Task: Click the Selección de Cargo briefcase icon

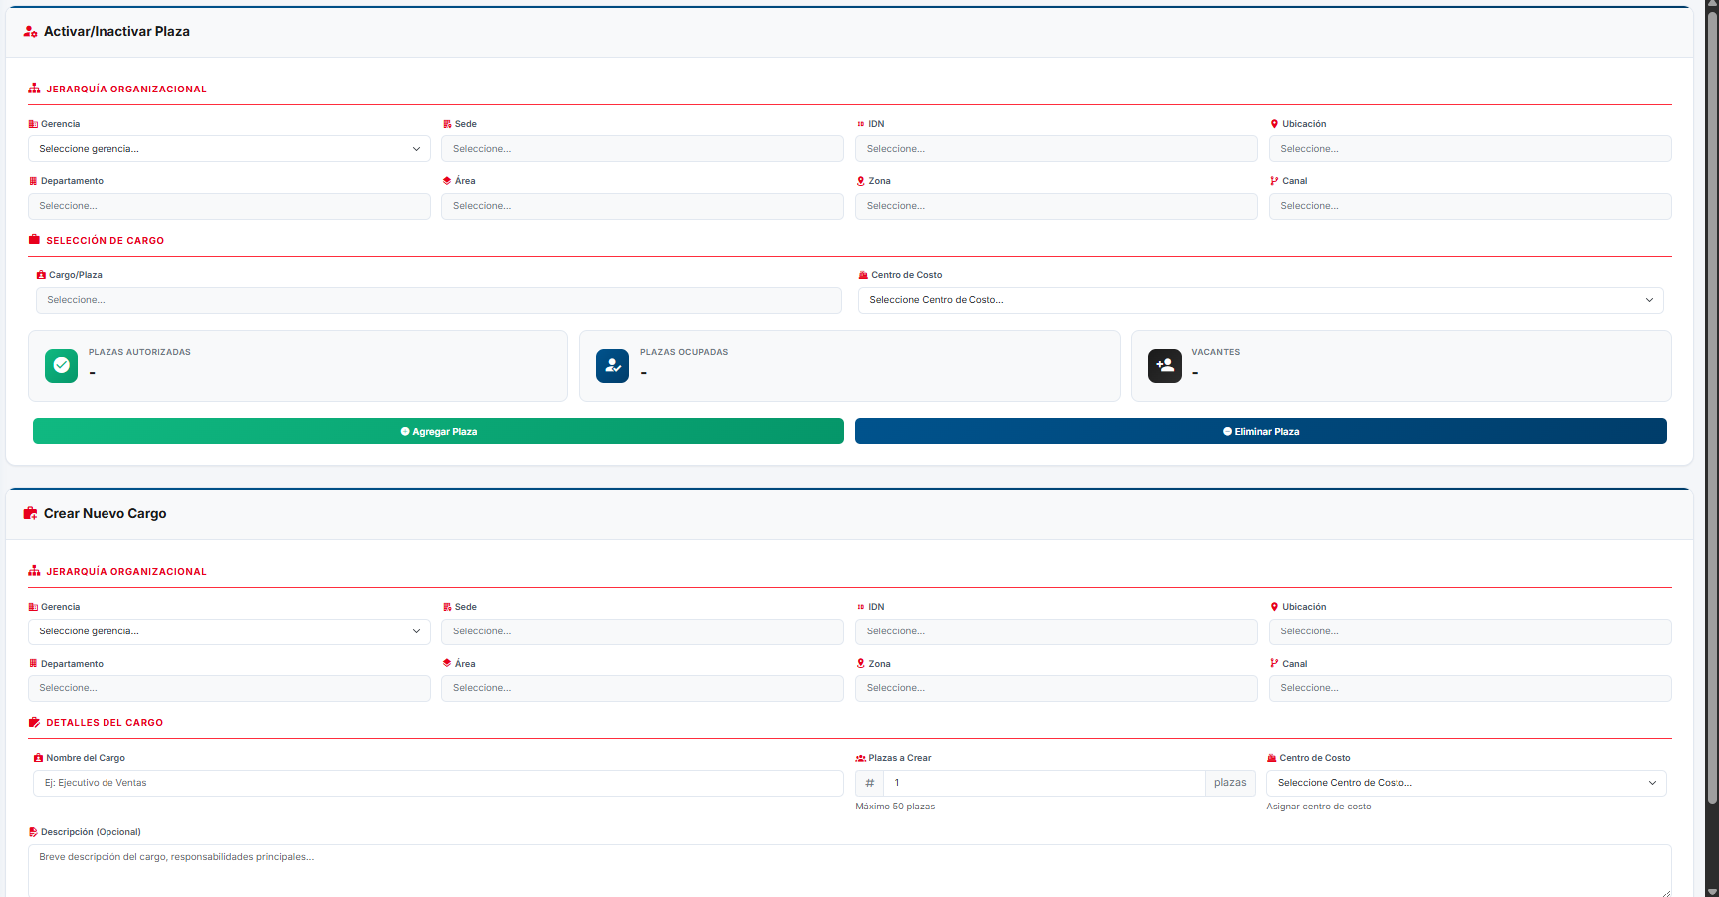Action: click(34, 240)
